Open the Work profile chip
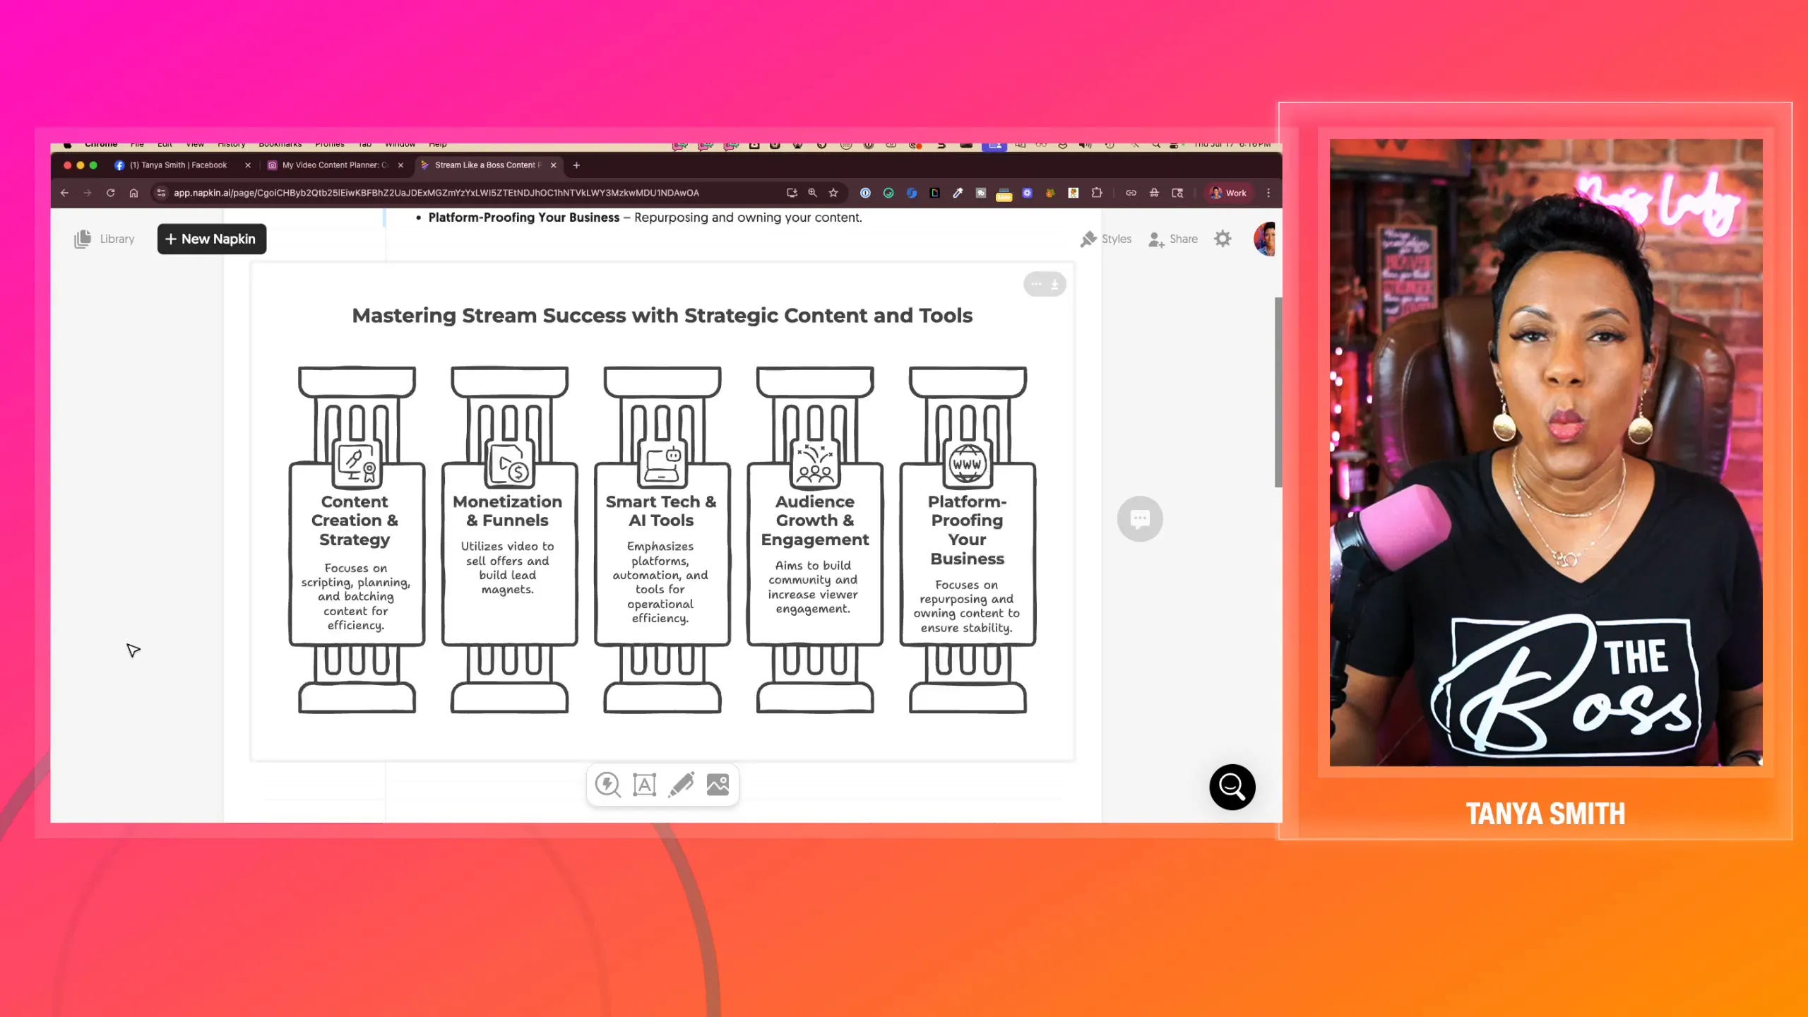 click(1229, 193)
